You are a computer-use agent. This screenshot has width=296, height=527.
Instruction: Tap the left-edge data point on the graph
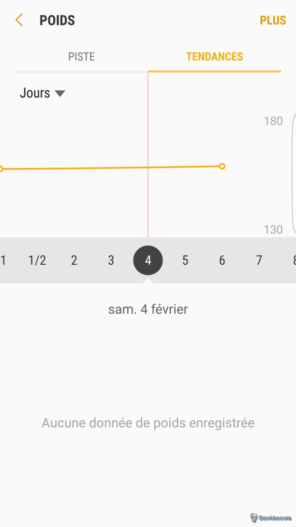[x=1, y=169]
